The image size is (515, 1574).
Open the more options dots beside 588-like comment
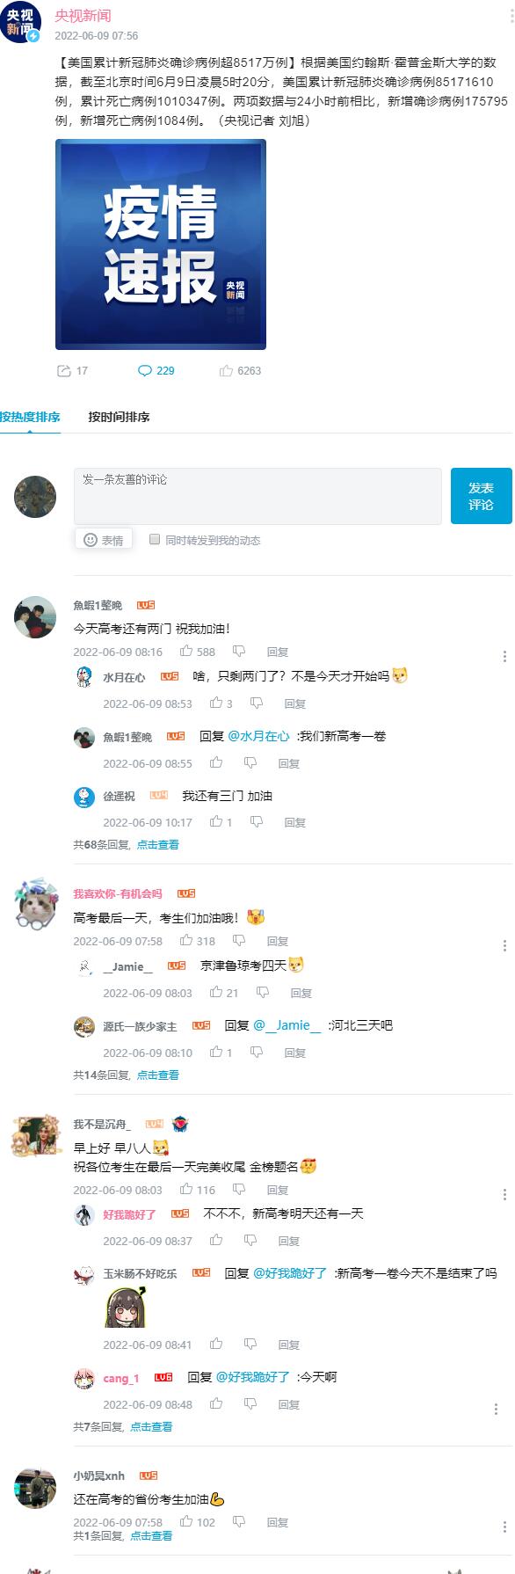tap(504, 656)
